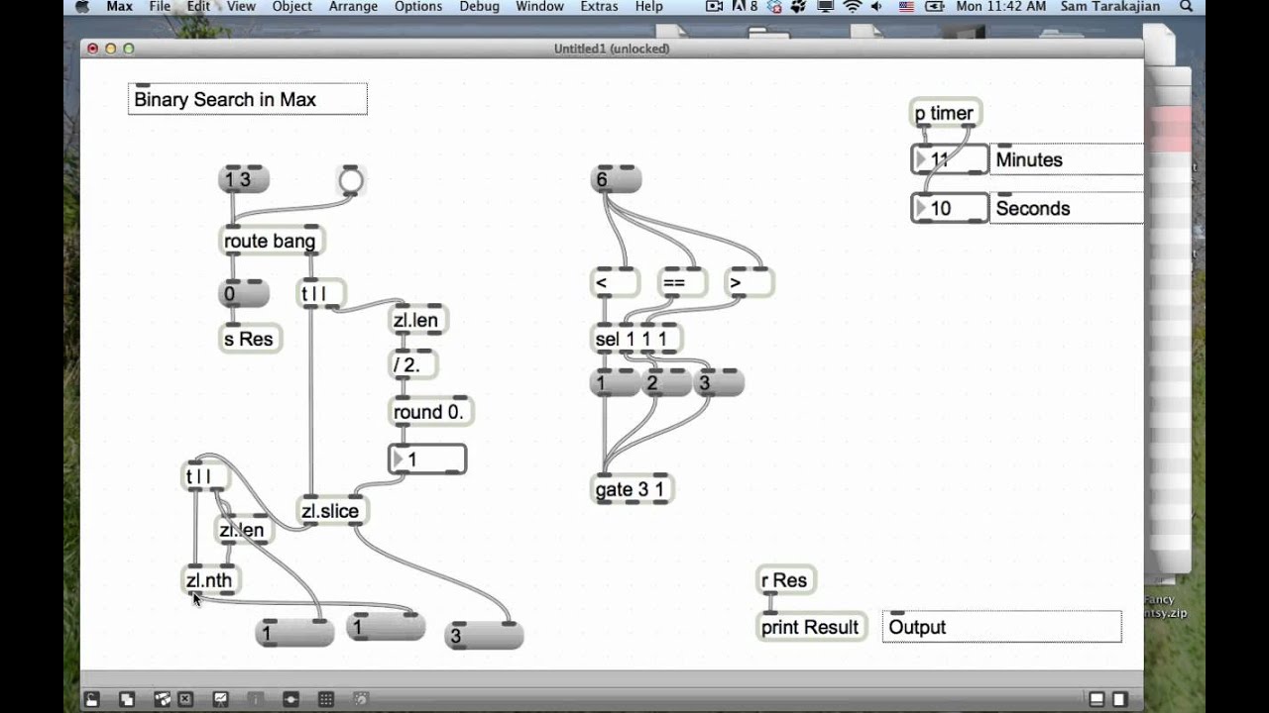The image size is (1269, 713).
Task: Open the inspector with the 'i' icon
Action: click(255, 699)
